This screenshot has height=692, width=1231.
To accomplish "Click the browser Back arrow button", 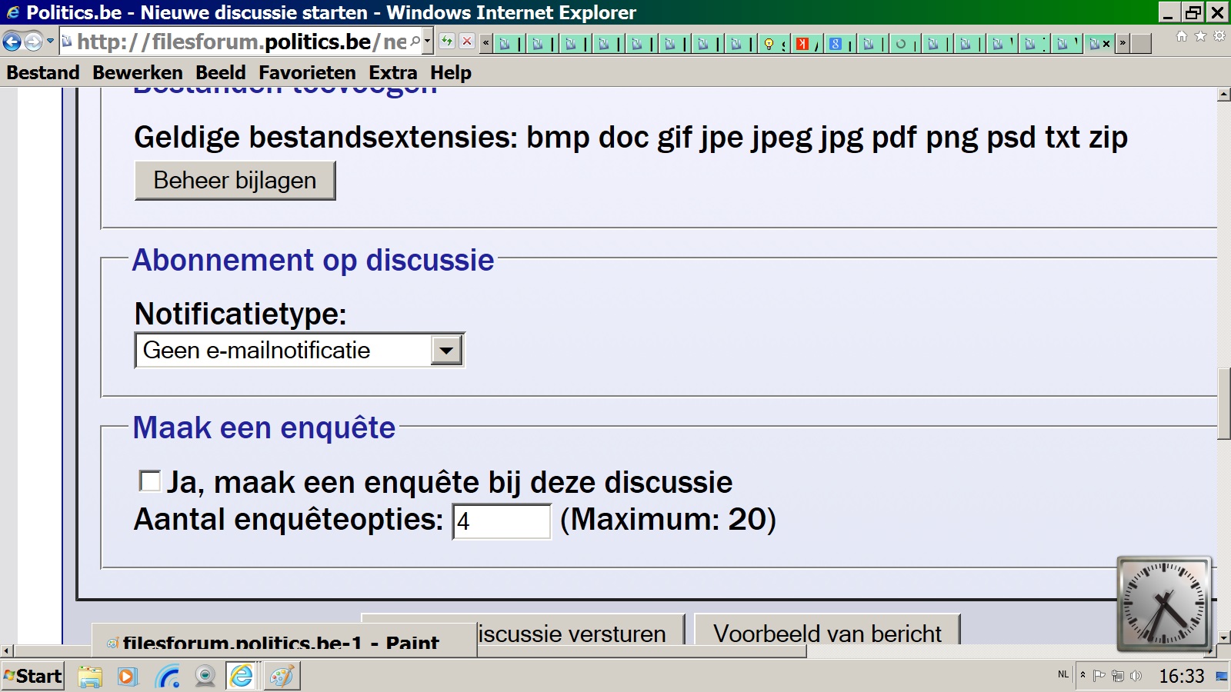I will tap(12, 42).
